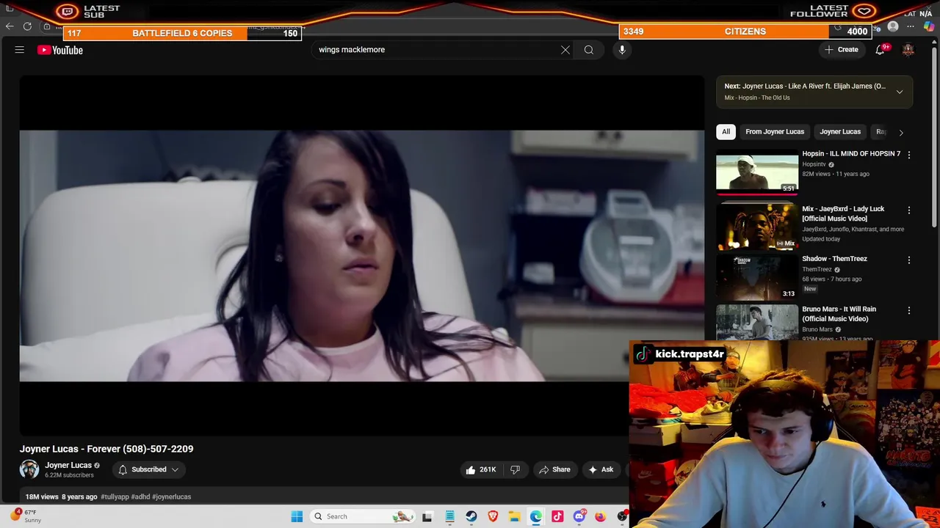Open Shadow ThemTreez video thumbnail
The width and height of the screenshot is (940, 528).
coord(757,276)
